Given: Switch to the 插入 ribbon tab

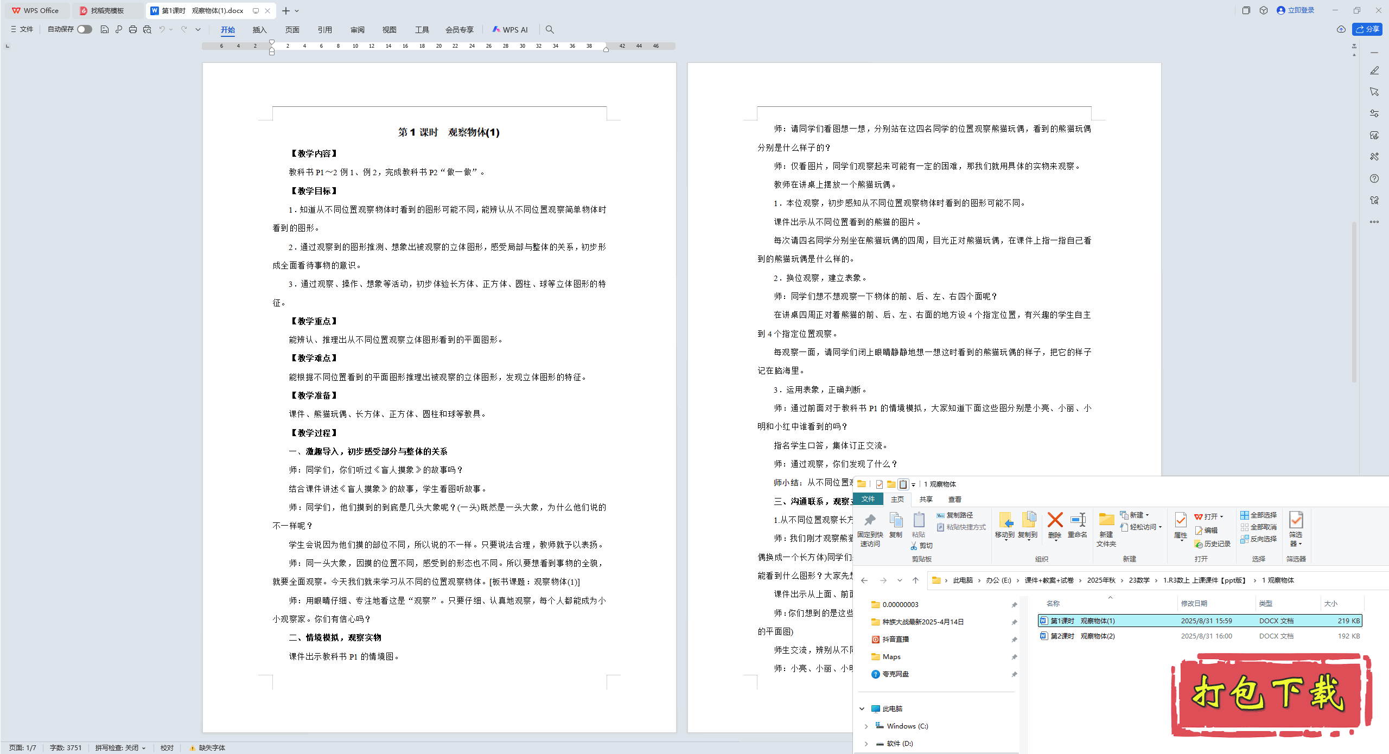Looking at the screenshot, I should [x=259, y=29].
